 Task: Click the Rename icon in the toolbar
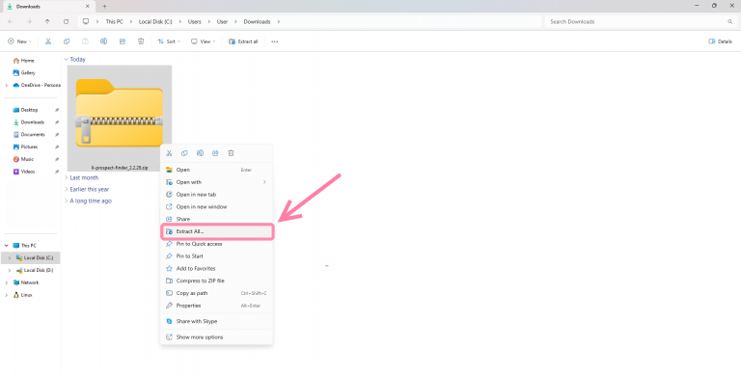[103, 41]
